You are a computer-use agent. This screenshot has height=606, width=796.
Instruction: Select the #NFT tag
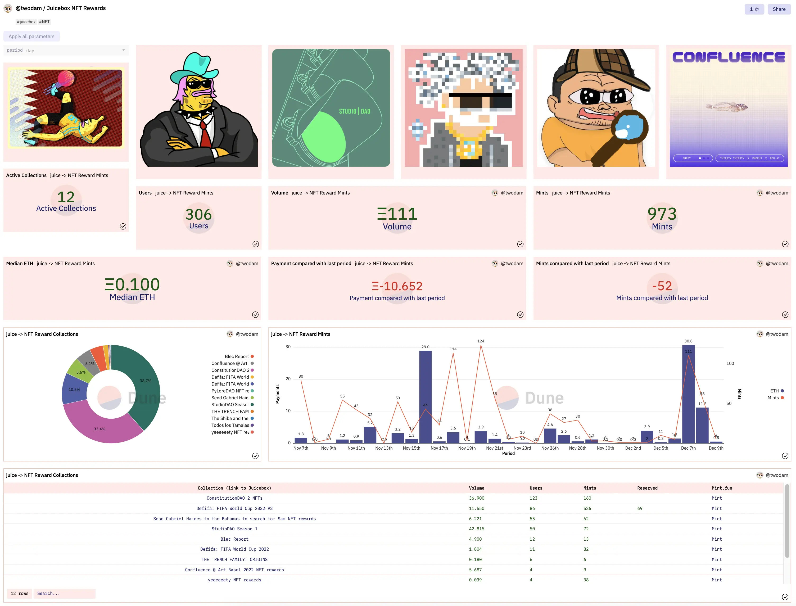44,22
